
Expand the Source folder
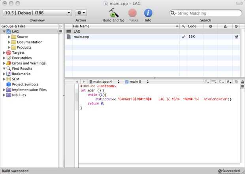9,37
